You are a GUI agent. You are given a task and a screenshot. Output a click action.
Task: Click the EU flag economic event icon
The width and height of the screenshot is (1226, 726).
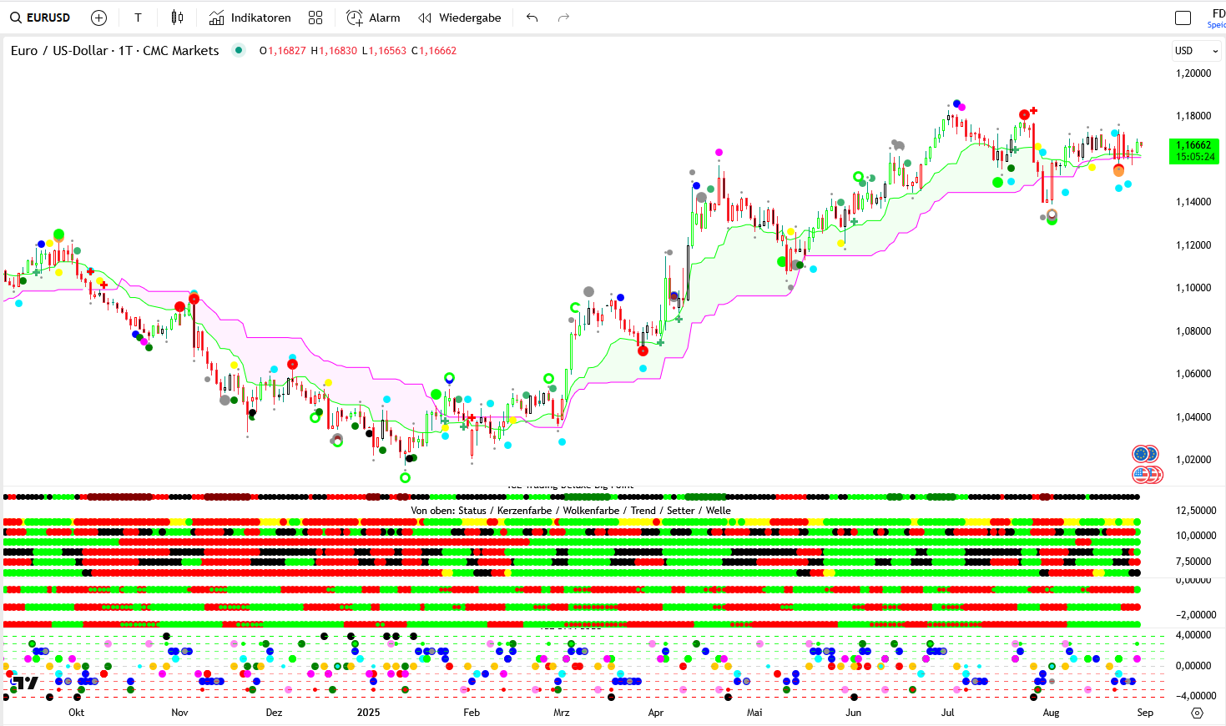[1142, 454]
